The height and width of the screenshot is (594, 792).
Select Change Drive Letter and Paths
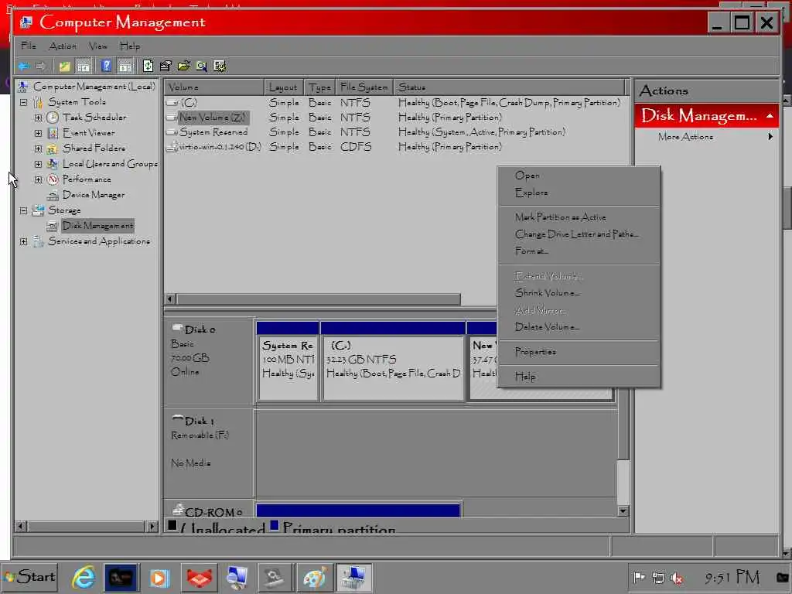(579, 234)
